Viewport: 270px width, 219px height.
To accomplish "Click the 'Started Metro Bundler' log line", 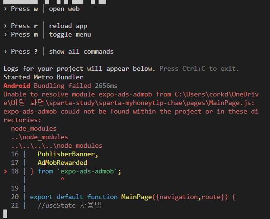I will 43,77.
